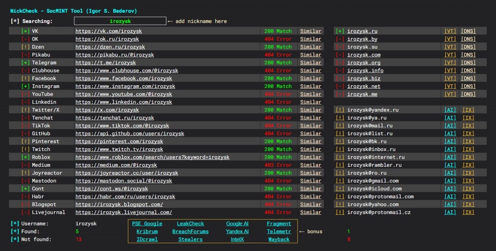Viewport: 496px width, 251px height.
Task: Click the [!] marker beside irozysk@rambler.ru
Action: (340, 165)
